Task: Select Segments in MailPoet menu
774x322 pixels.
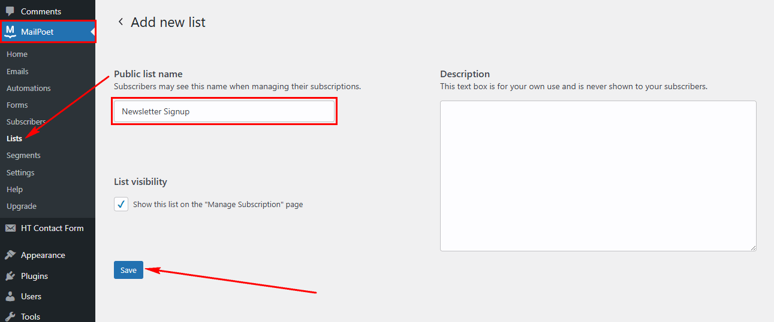Action: click(23, 155)
